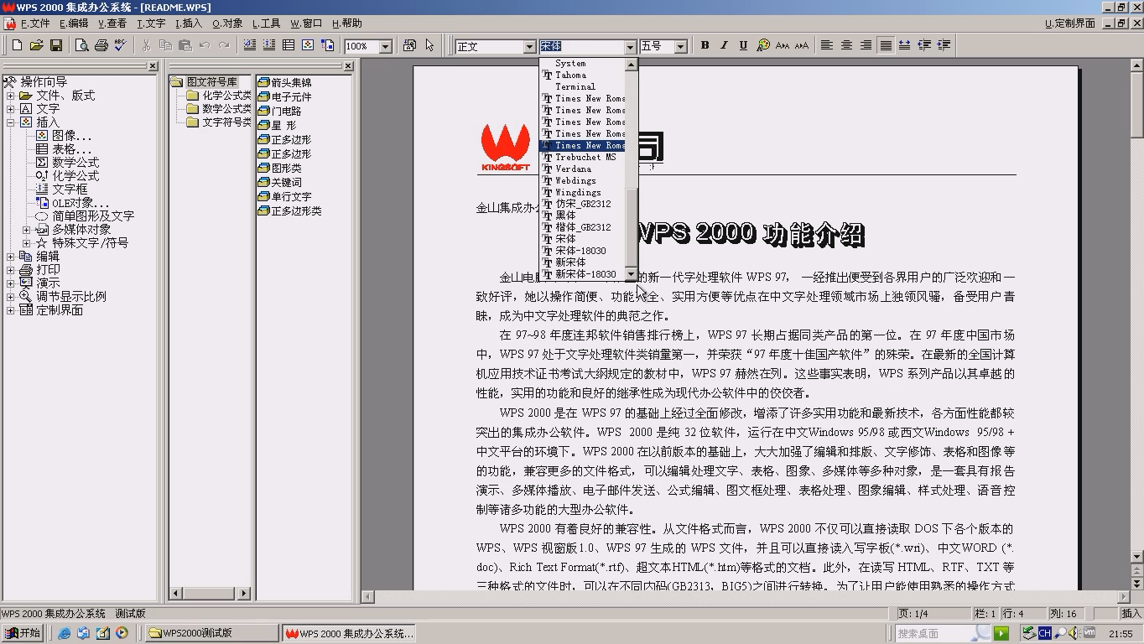Image resolution: width=1144 pixels, height=644 pixels.
Task: Toggle Italic formatting
Action: (x=724, y=45)
